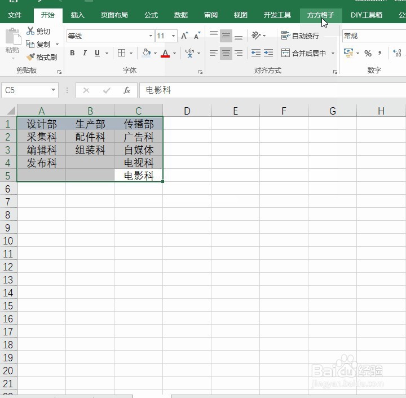This screenshot has height=398, width=406.
Task: Click cell containing 自媒体
Action: click(x=139, y=150)
